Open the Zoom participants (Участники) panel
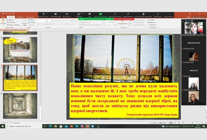This screenshot has width=207, height=140. (x=79, y=15)
